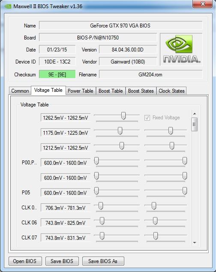Screen dimensions: 216x272
Task: Click the CLK 07 row label
Action: click(29, 238)
